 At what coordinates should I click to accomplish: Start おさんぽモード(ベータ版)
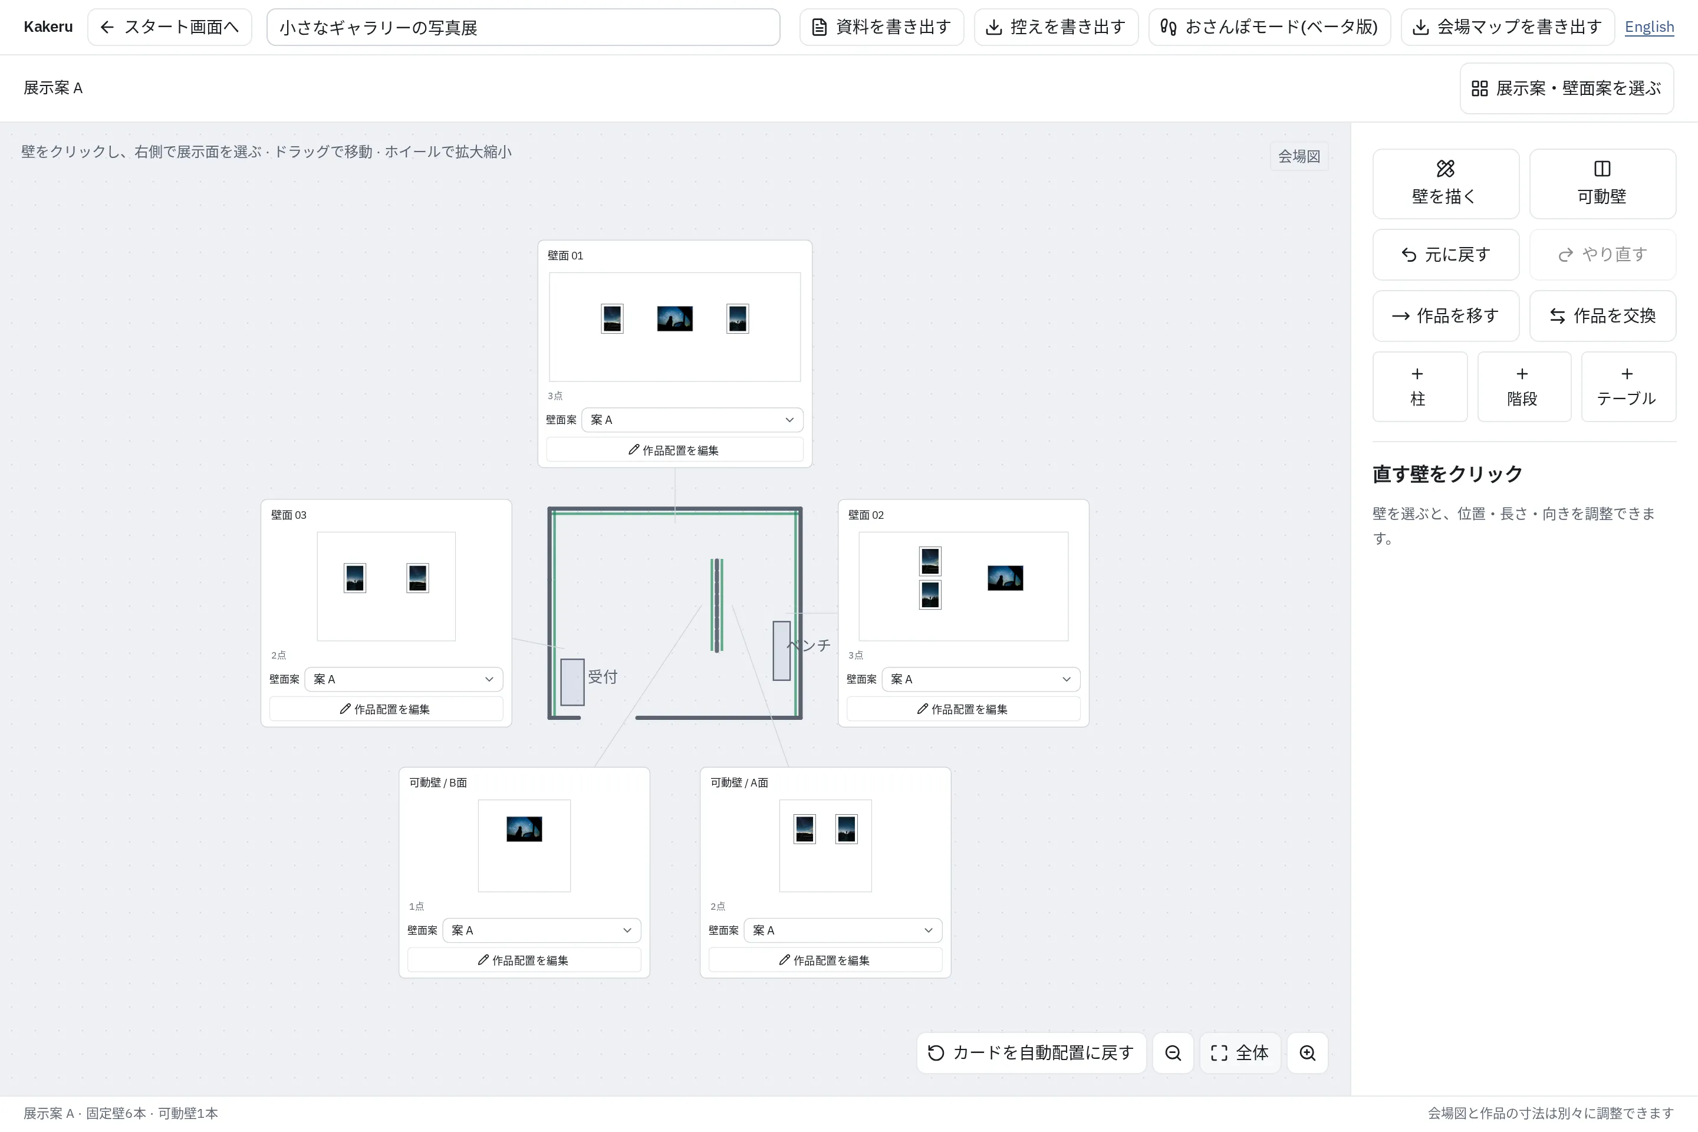(x=1269, y=28)
